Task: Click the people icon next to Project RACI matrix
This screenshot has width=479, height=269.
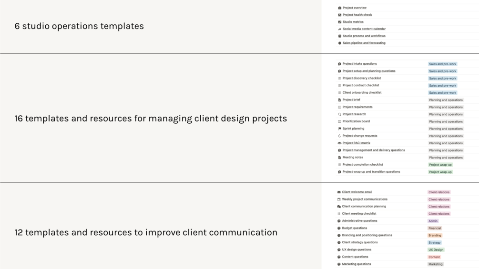Action: pos(339,143)
